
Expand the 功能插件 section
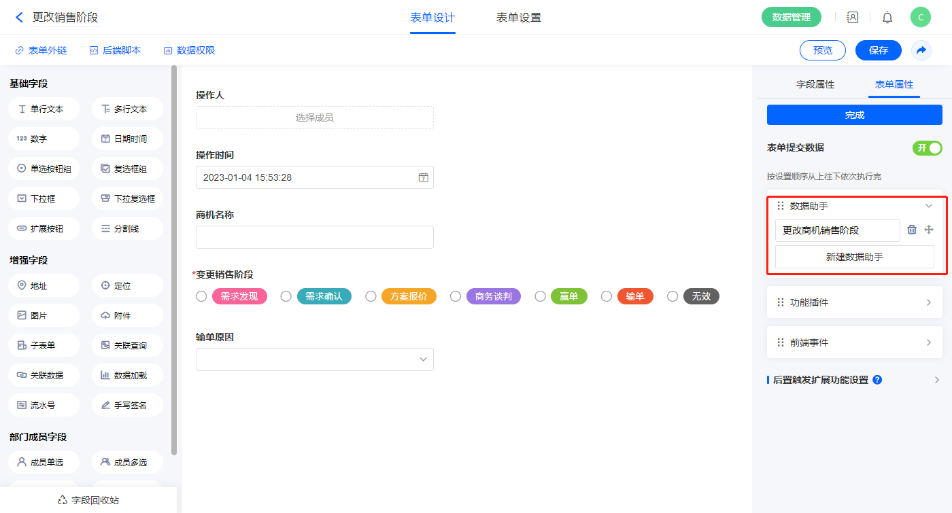[928, 302]
